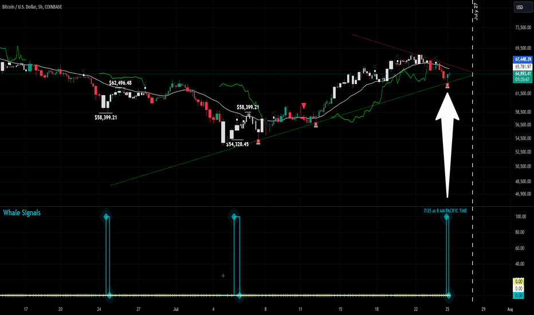This screenshot has height=315, width=534.
Task: Click the cyan 0.00 indicator value label
Action: coord(519,296)
